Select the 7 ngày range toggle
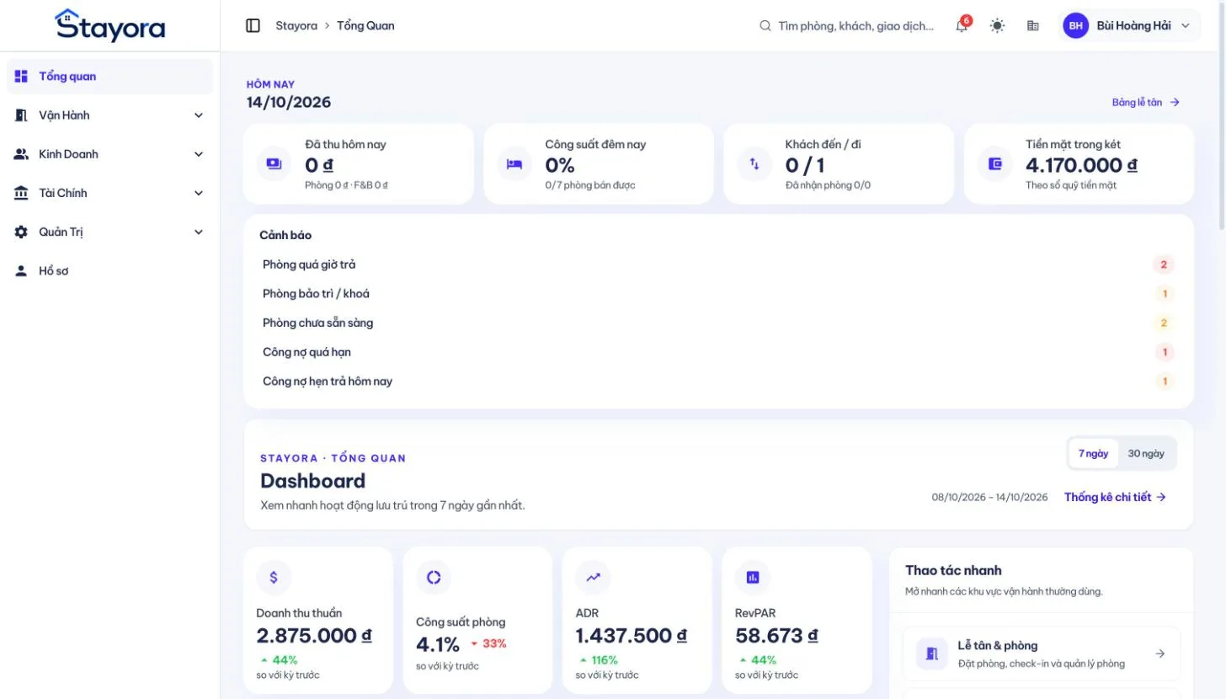This screenshot has width=1226, height=699. [x=1093, y=453]
